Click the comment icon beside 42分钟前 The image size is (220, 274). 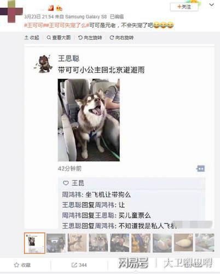200,168
